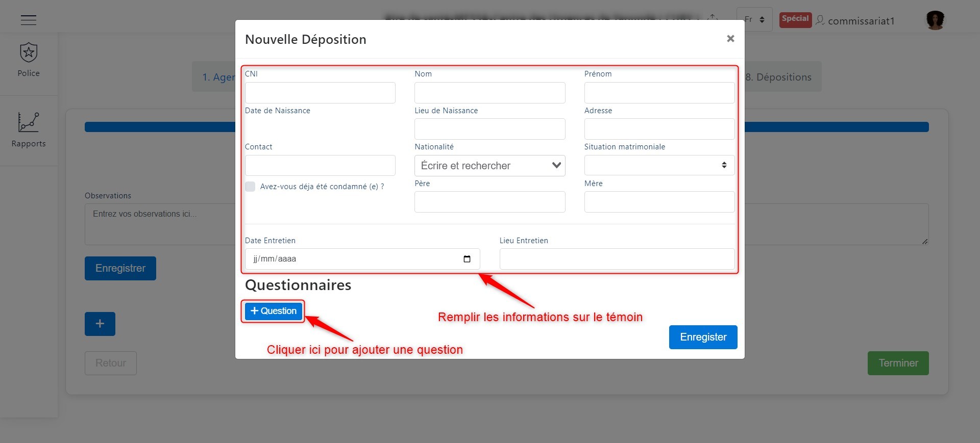
Task: Focus the Père input field
Action: (489, 202)
